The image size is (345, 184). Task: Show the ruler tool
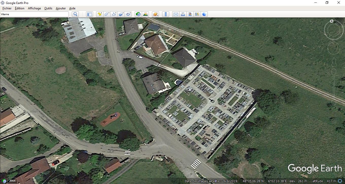coord(165,14)
